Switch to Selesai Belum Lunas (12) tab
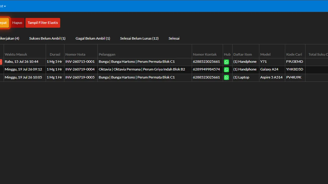 click(139, 38)
